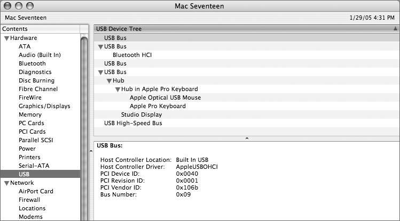Click the Contents sidebar scrollbar thumb
The height and width of the screenshot is (221, 400).
pos(84,127)
